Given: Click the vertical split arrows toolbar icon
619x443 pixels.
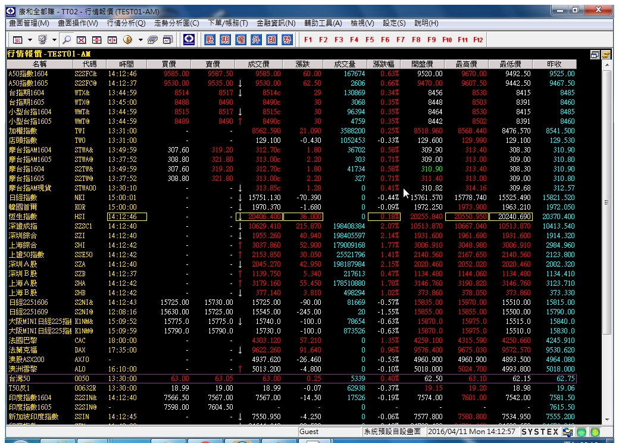Looking at the screenshot, I should click(96, 40).
